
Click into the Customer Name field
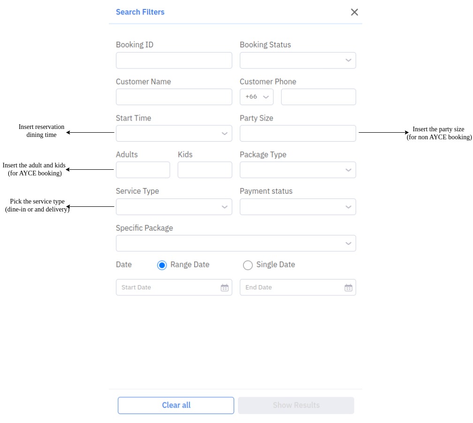coord(174,97)
